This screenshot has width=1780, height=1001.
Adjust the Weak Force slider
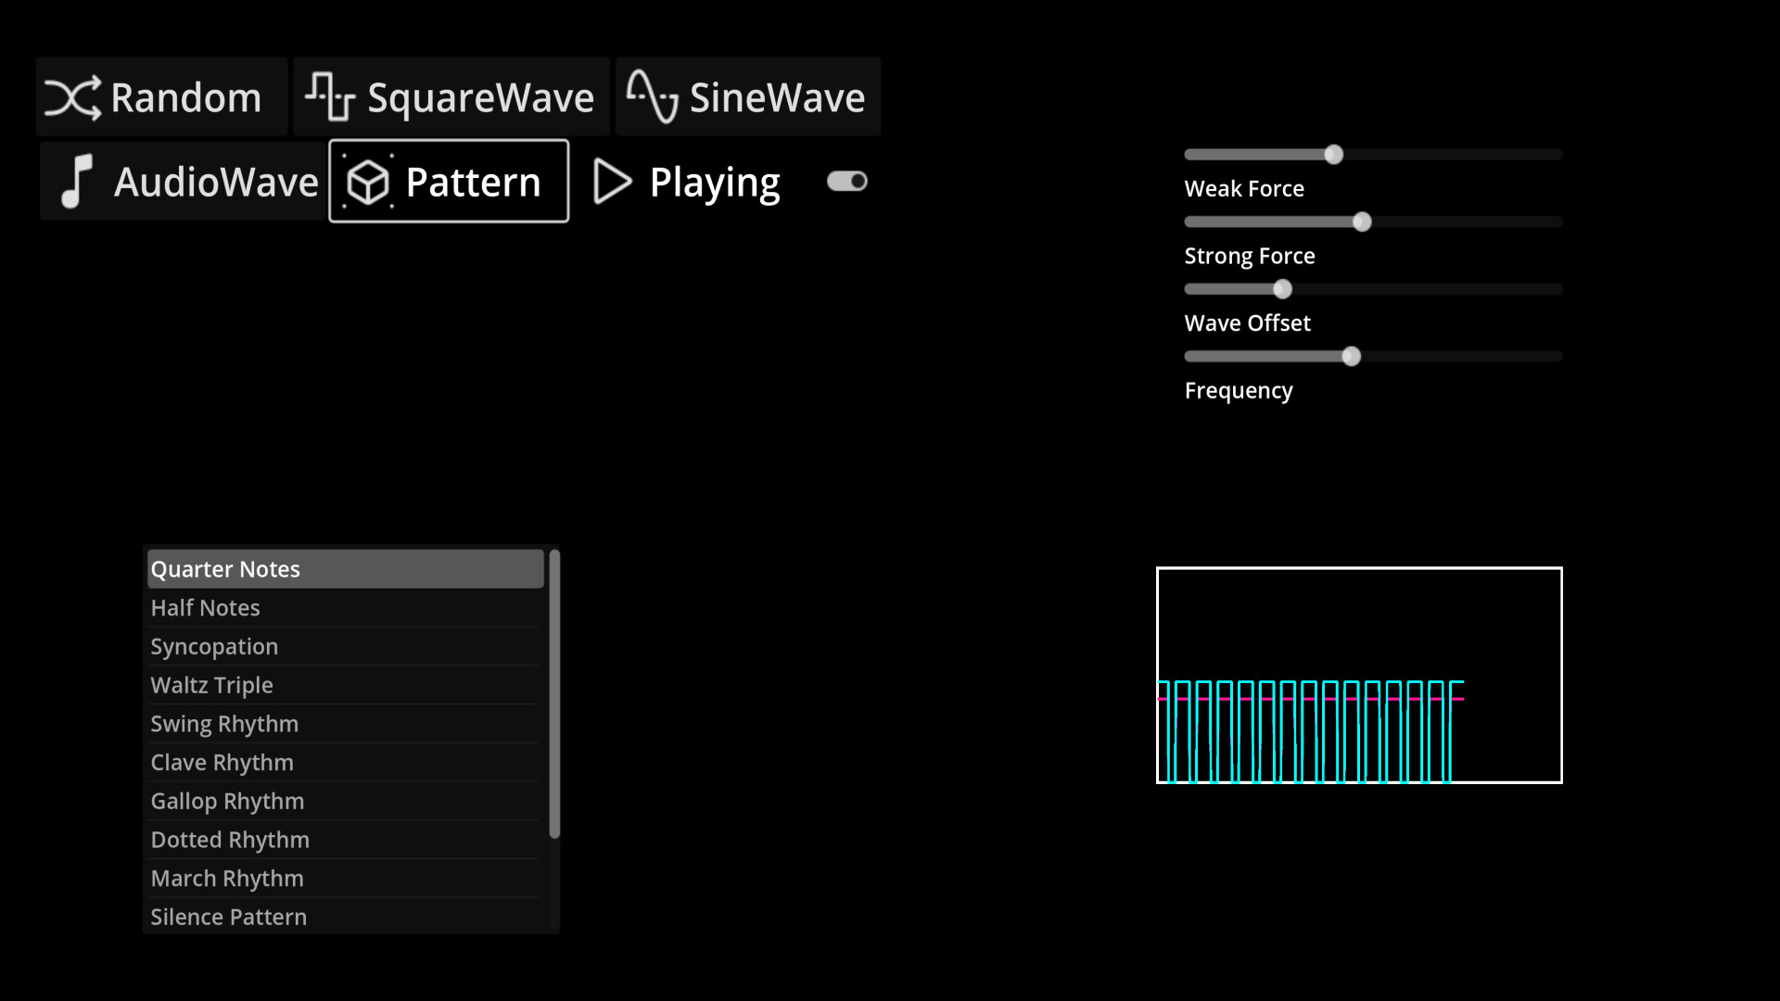click(x=1335, y=155)
